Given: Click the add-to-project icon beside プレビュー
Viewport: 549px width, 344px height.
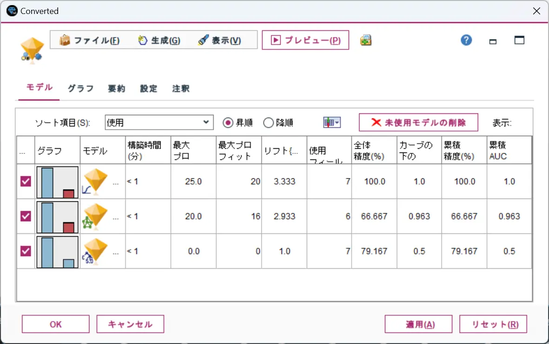Looking at the screenshot, I should (x=366, y=40).
